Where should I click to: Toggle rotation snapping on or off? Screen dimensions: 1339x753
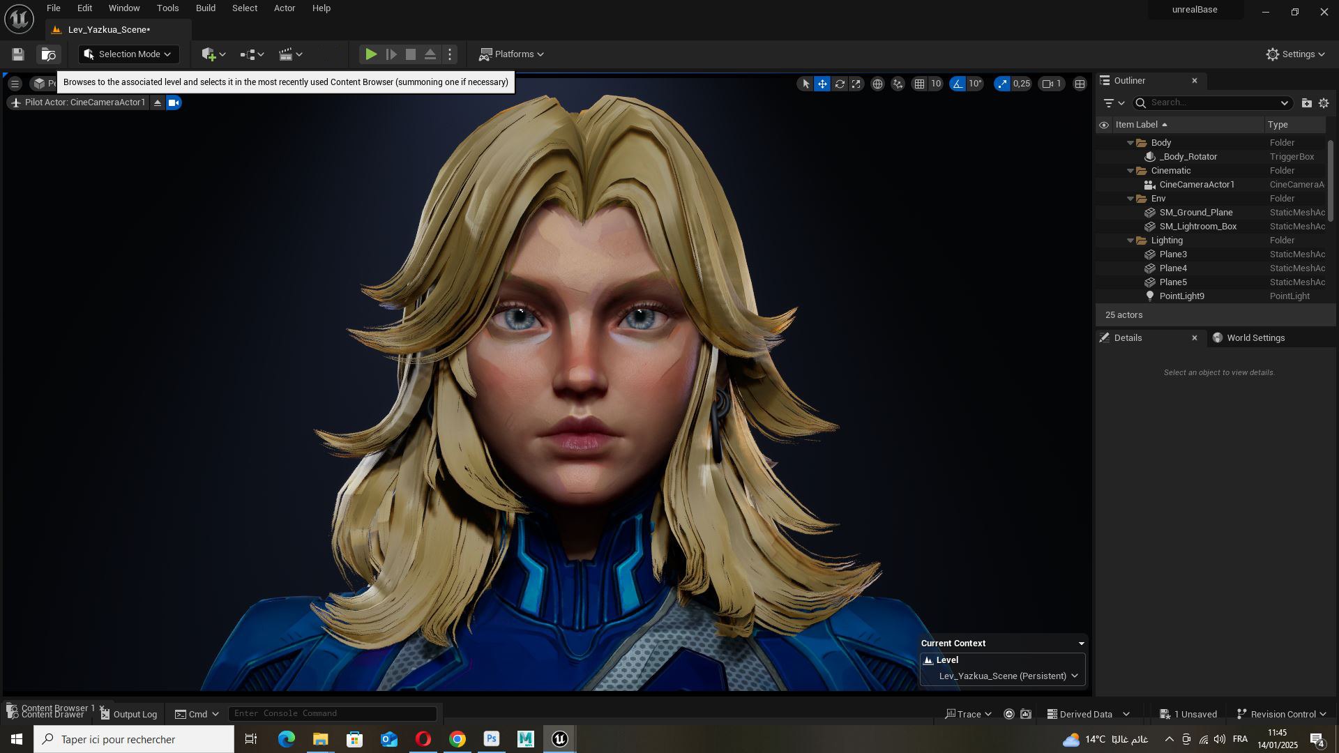point(958,84)
